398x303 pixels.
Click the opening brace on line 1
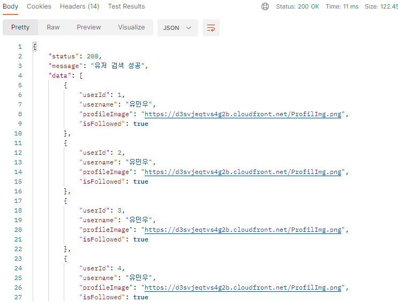pos(35,47)
